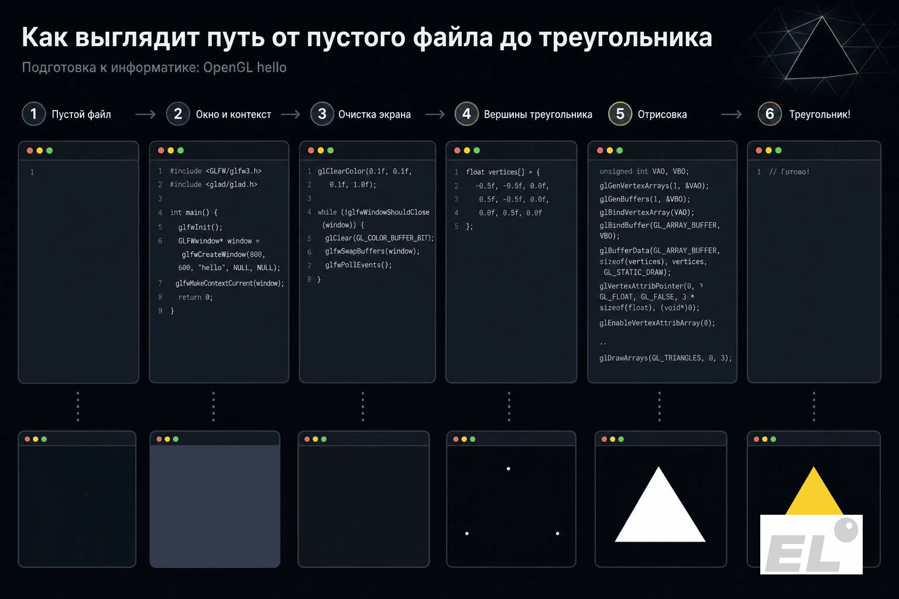
Task: Click the code line 'unsigned int VAO, VBO;'
Action: (644, 172)
